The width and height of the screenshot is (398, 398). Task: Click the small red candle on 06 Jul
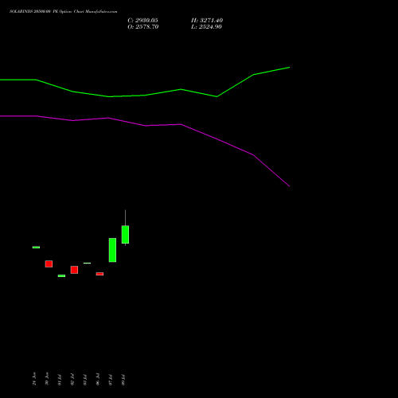coord(99,274)
